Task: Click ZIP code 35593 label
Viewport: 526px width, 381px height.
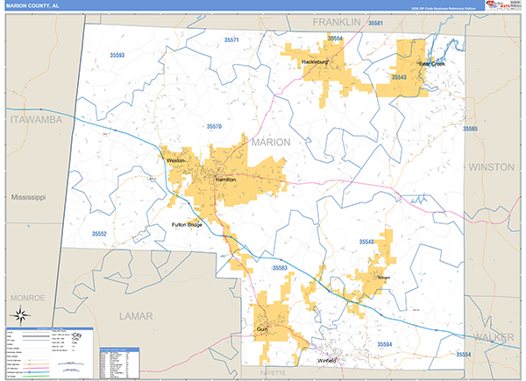Action: [x=117, y=55]
